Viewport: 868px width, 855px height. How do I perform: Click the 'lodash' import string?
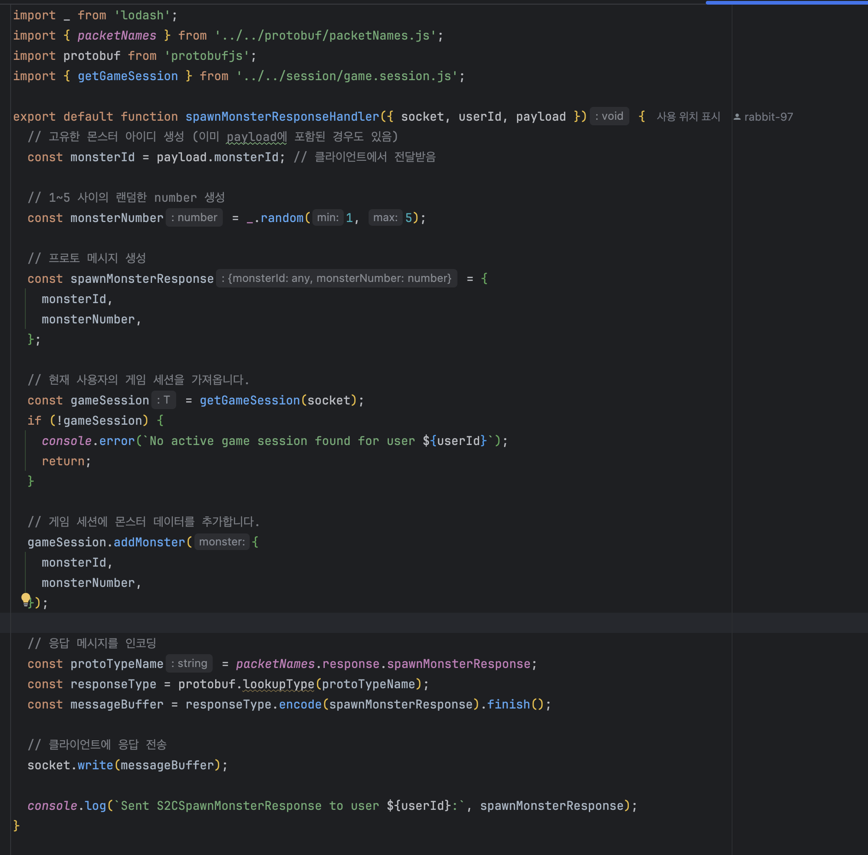(142, 16)
